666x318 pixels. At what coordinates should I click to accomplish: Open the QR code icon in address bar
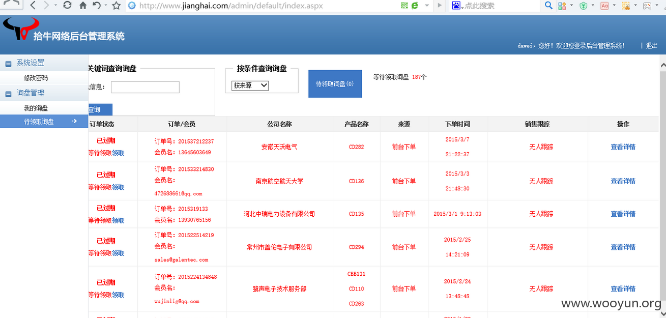click(404, 6)
